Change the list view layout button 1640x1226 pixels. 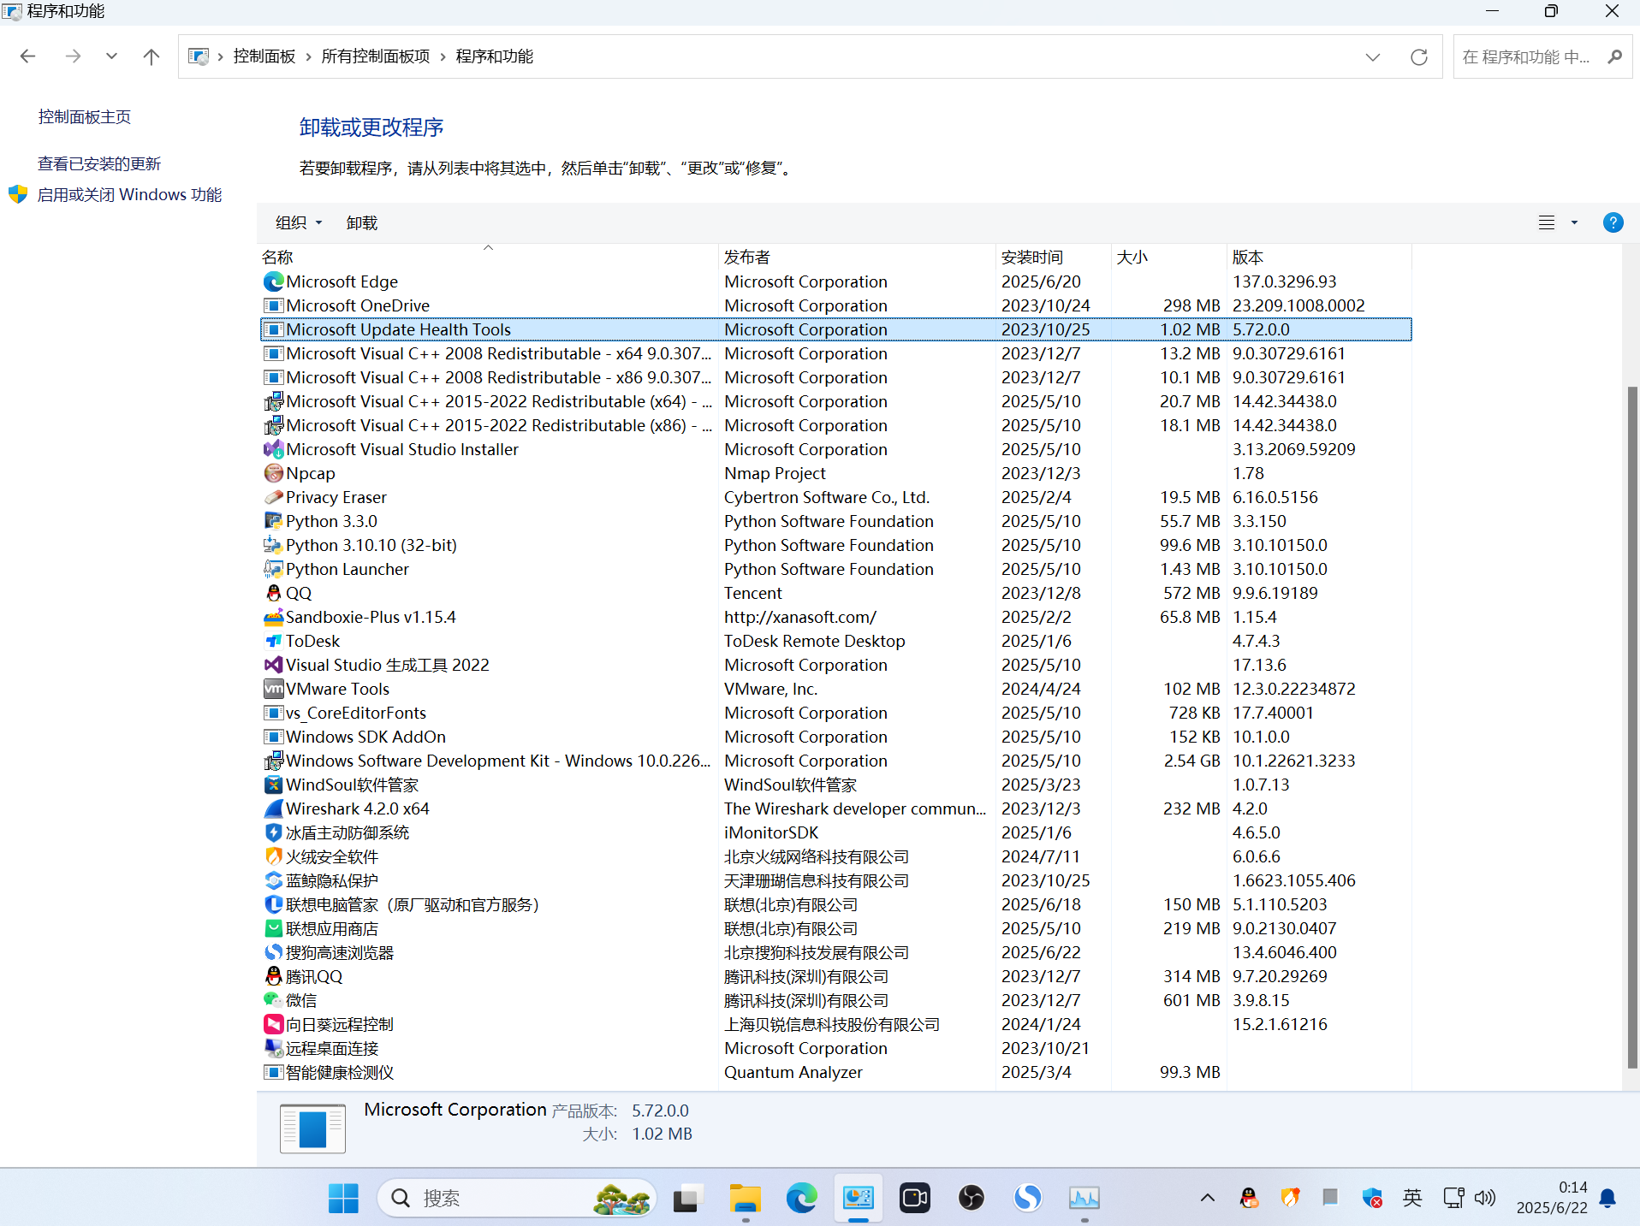click(x=1547, y=223)
